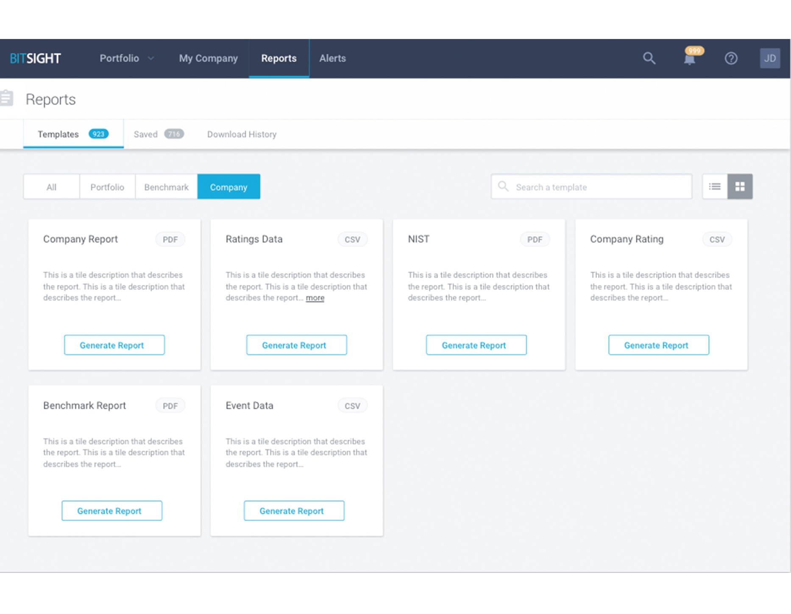Image resolution: width=791 pixels, height=614 pixels.
Task: Switch to grid view layout
Action: [740, 186]
